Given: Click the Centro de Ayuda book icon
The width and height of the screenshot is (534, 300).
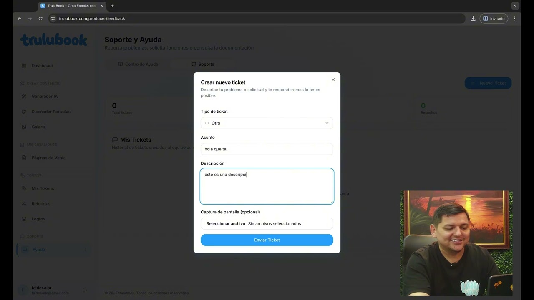Looking at the screenshot, I should [121, 64].
